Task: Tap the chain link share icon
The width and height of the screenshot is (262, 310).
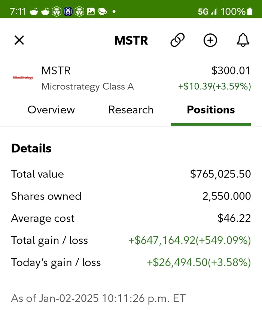Action: [177, 40]
